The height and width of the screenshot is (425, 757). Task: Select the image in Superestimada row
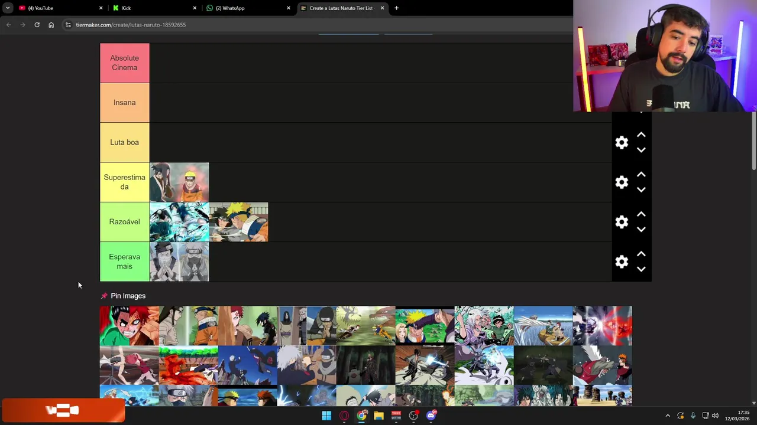179,182
